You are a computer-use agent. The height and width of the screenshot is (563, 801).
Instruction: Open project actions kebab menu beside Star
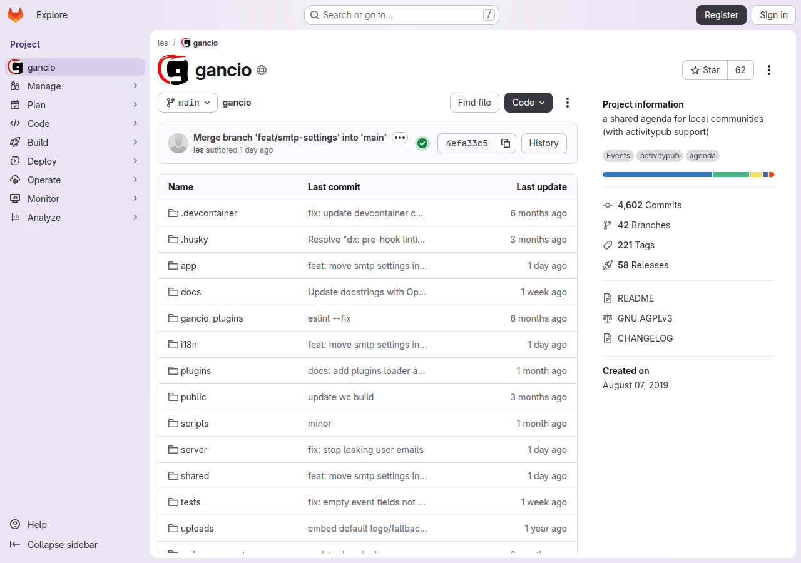[x=769, y=70]
